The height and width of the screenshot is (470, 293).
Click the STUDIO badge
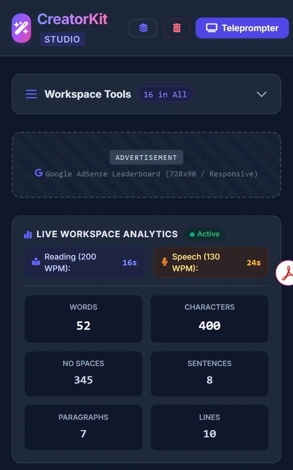[62, 39]
